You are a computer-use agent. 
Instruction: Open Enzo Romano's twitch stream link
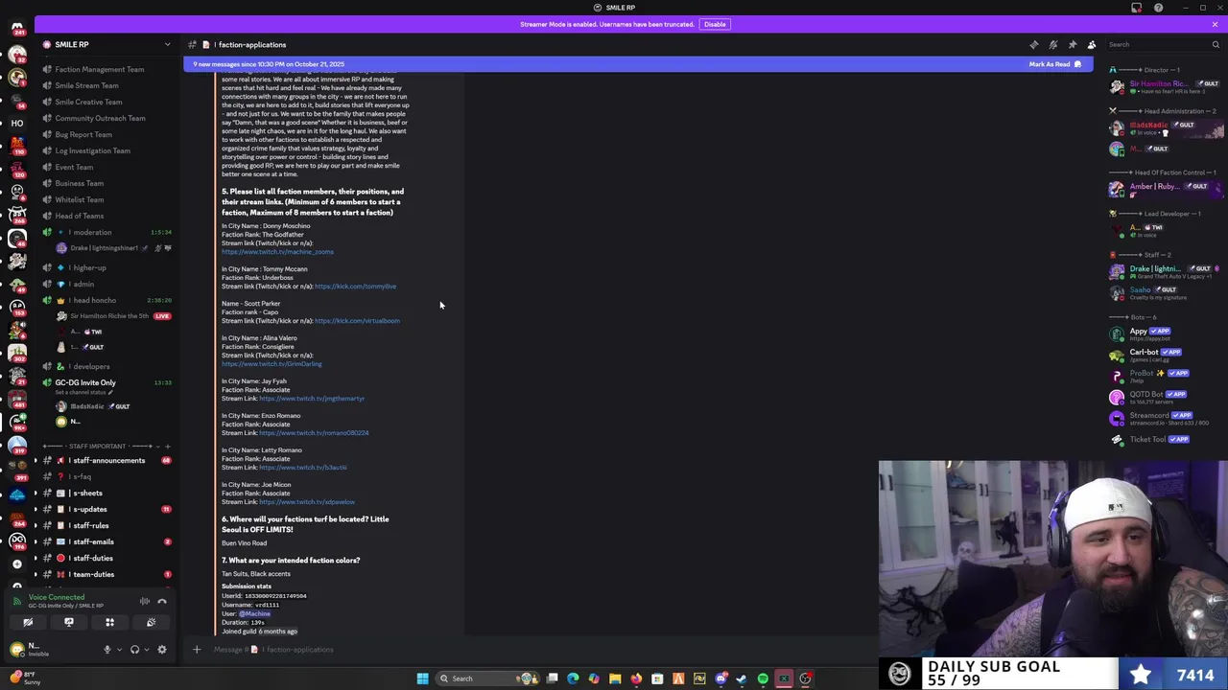(314, 433)
